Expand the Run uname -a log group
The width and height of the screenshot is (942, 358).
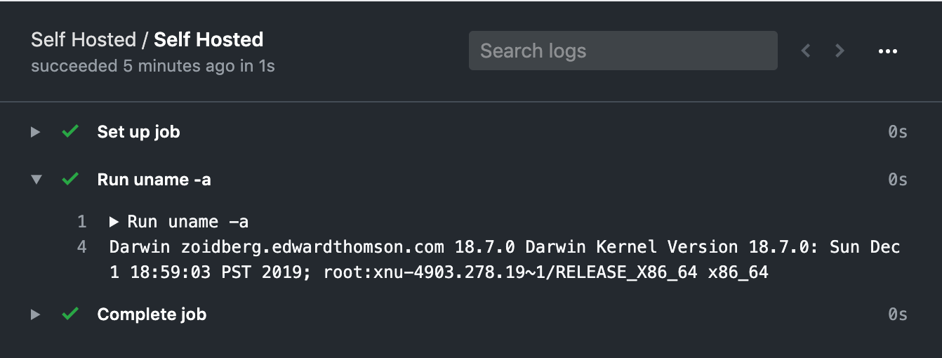tap(114, 223)
